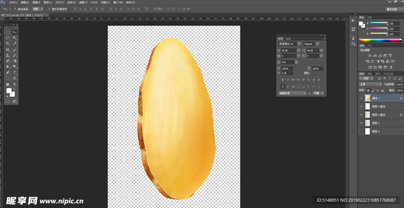Viewport: 404px width, 208px height.
Task: Open the 美国英语 language dropdown
Action: (292, 93)
